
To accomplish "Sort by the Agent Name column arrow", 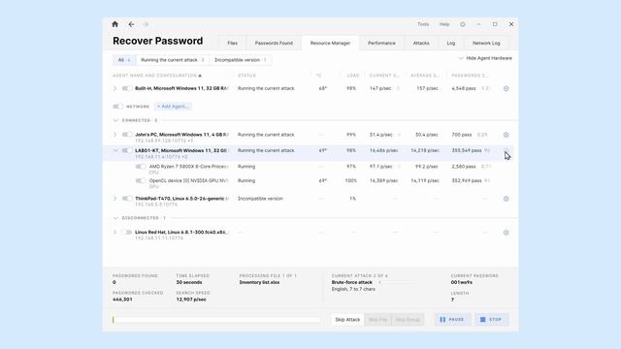I will point(200,76).
